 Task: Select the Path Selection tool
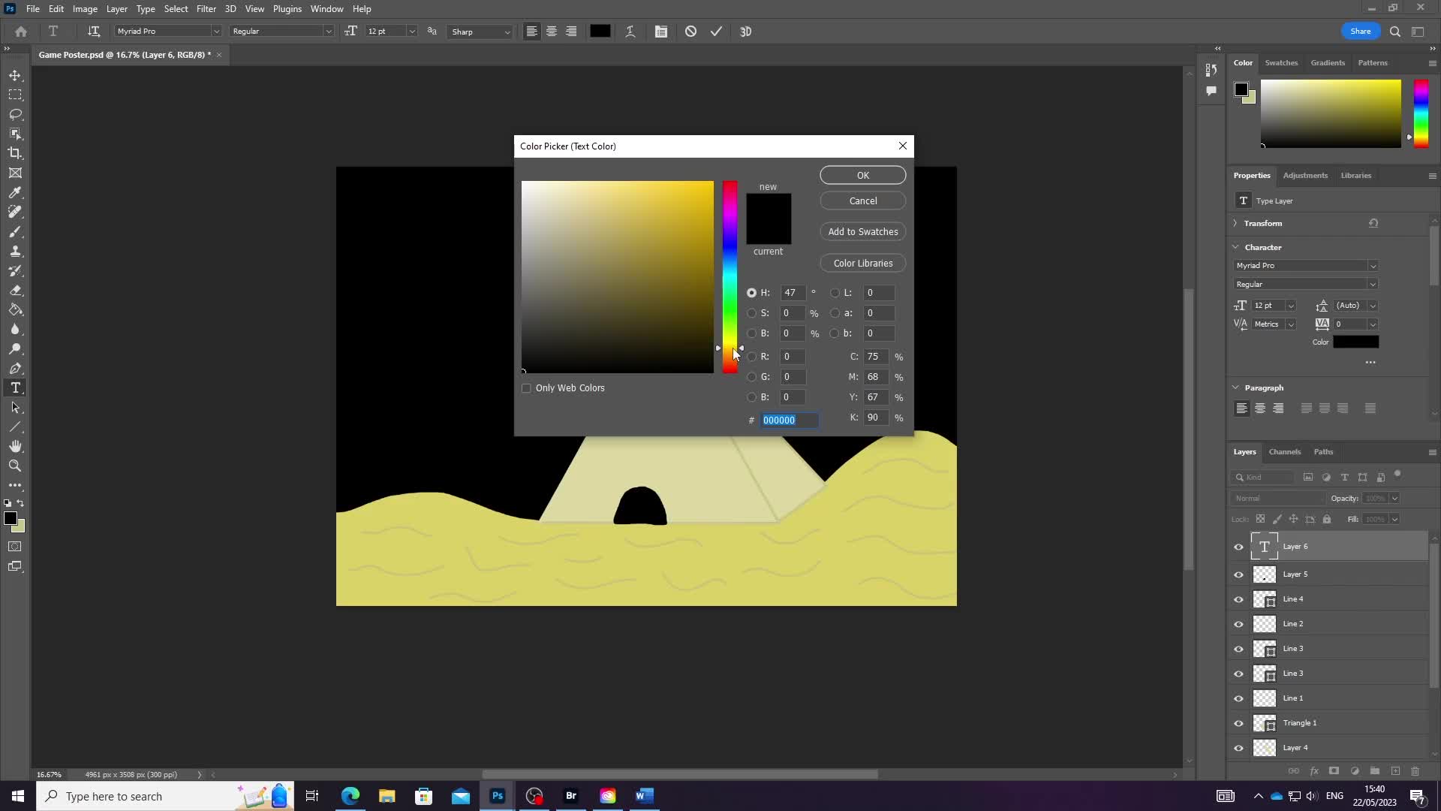(15, 407)
